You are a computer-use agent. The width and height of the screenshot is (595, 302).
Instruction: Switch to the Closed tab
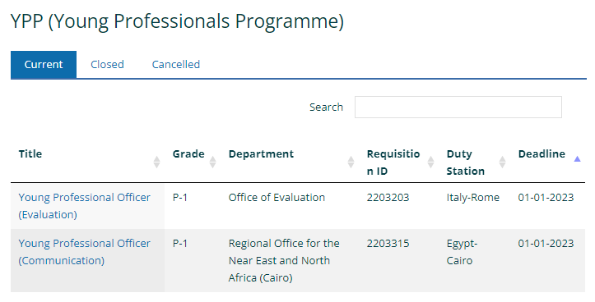[107, 64]
